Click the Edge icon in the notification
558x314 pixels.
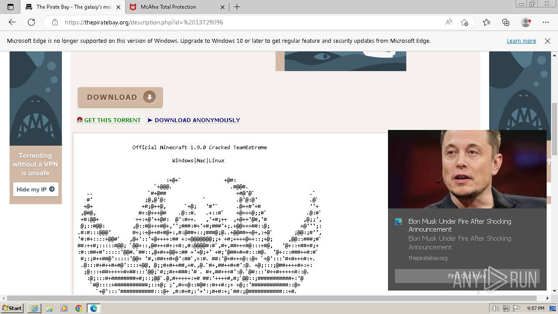click(x=398, y=222)
